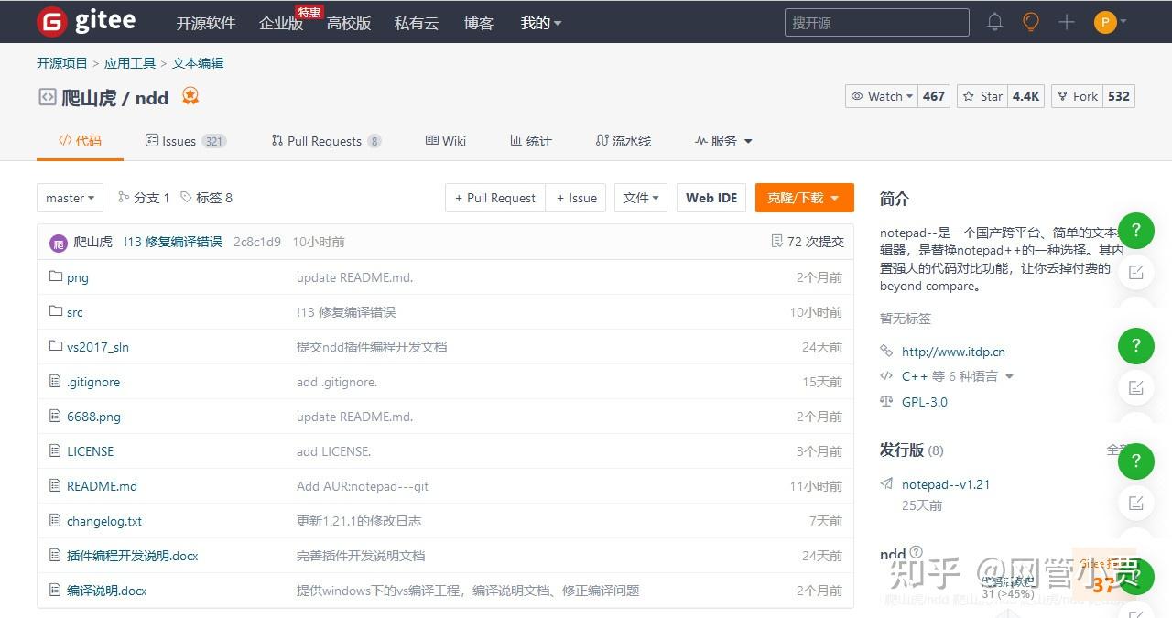
Task: Click the .gitignore file icon
Action: (56, 381)
